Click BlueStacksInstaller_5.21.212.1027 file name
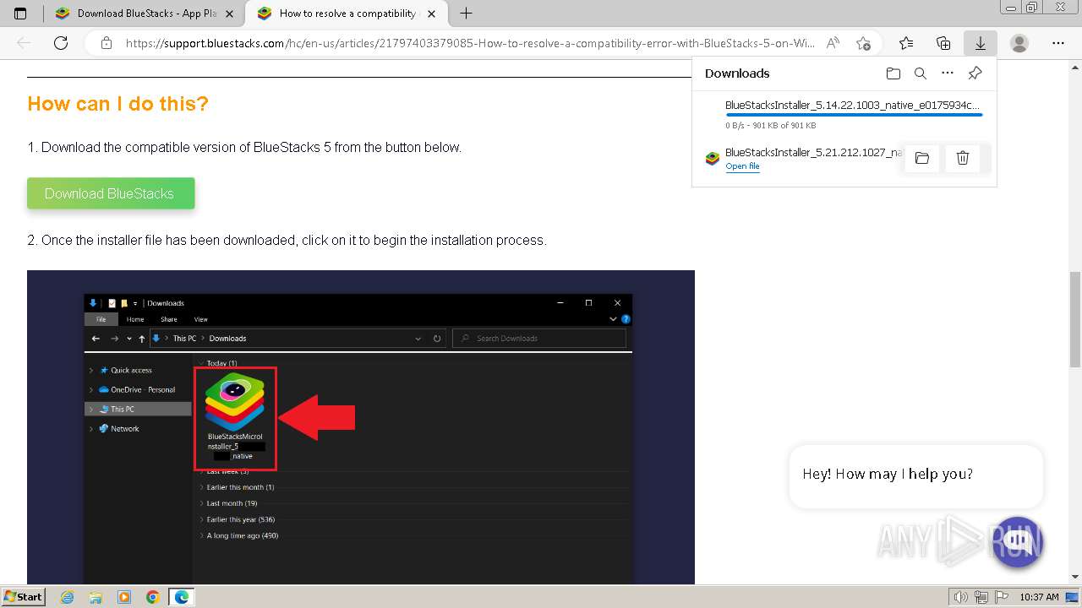 coord(813,152)
